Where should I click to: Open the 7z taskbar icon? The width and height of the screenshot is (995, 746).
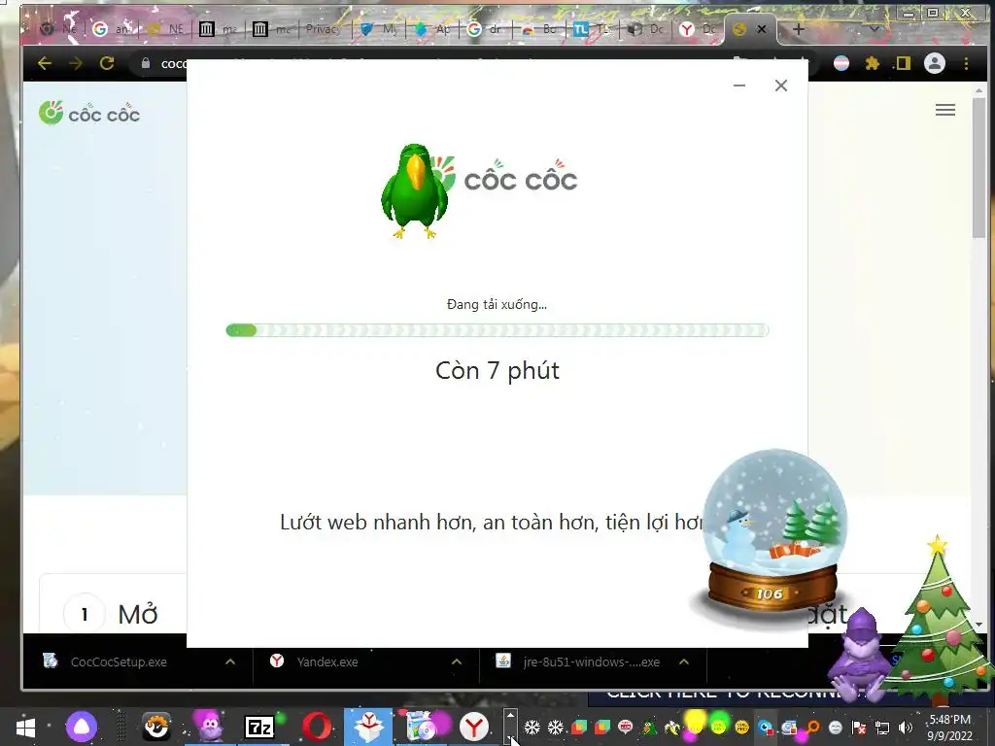pyautogui.click(x=258, y=727)
